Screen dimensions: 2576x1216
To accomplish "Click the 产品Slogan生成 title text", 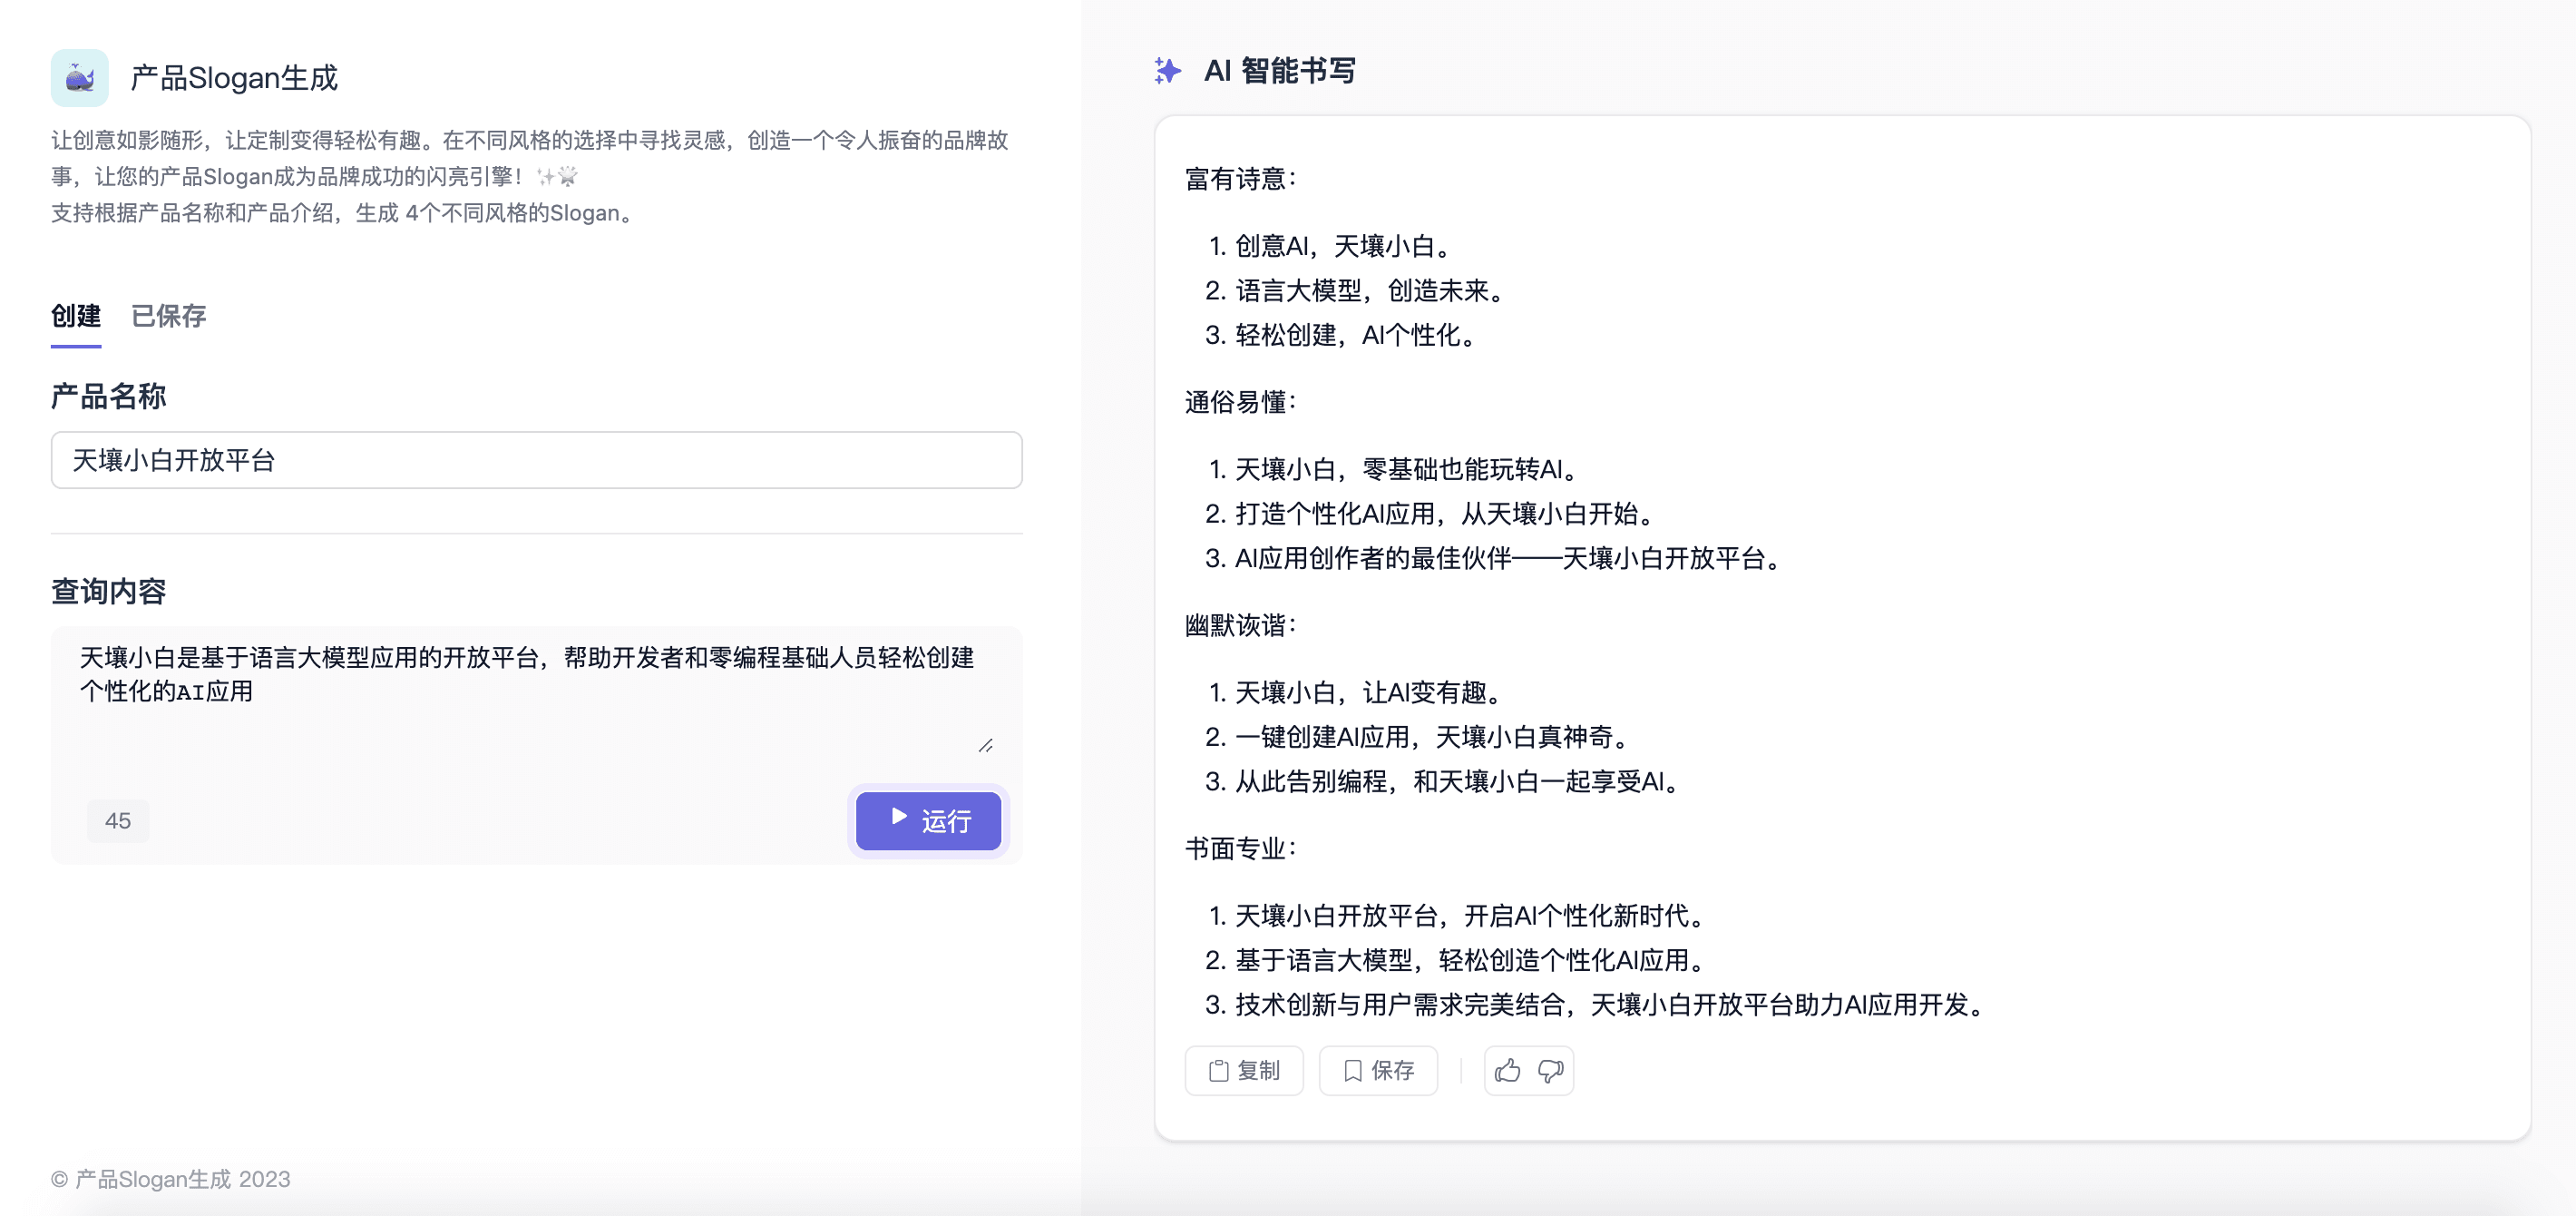I will tap(234, 78).
